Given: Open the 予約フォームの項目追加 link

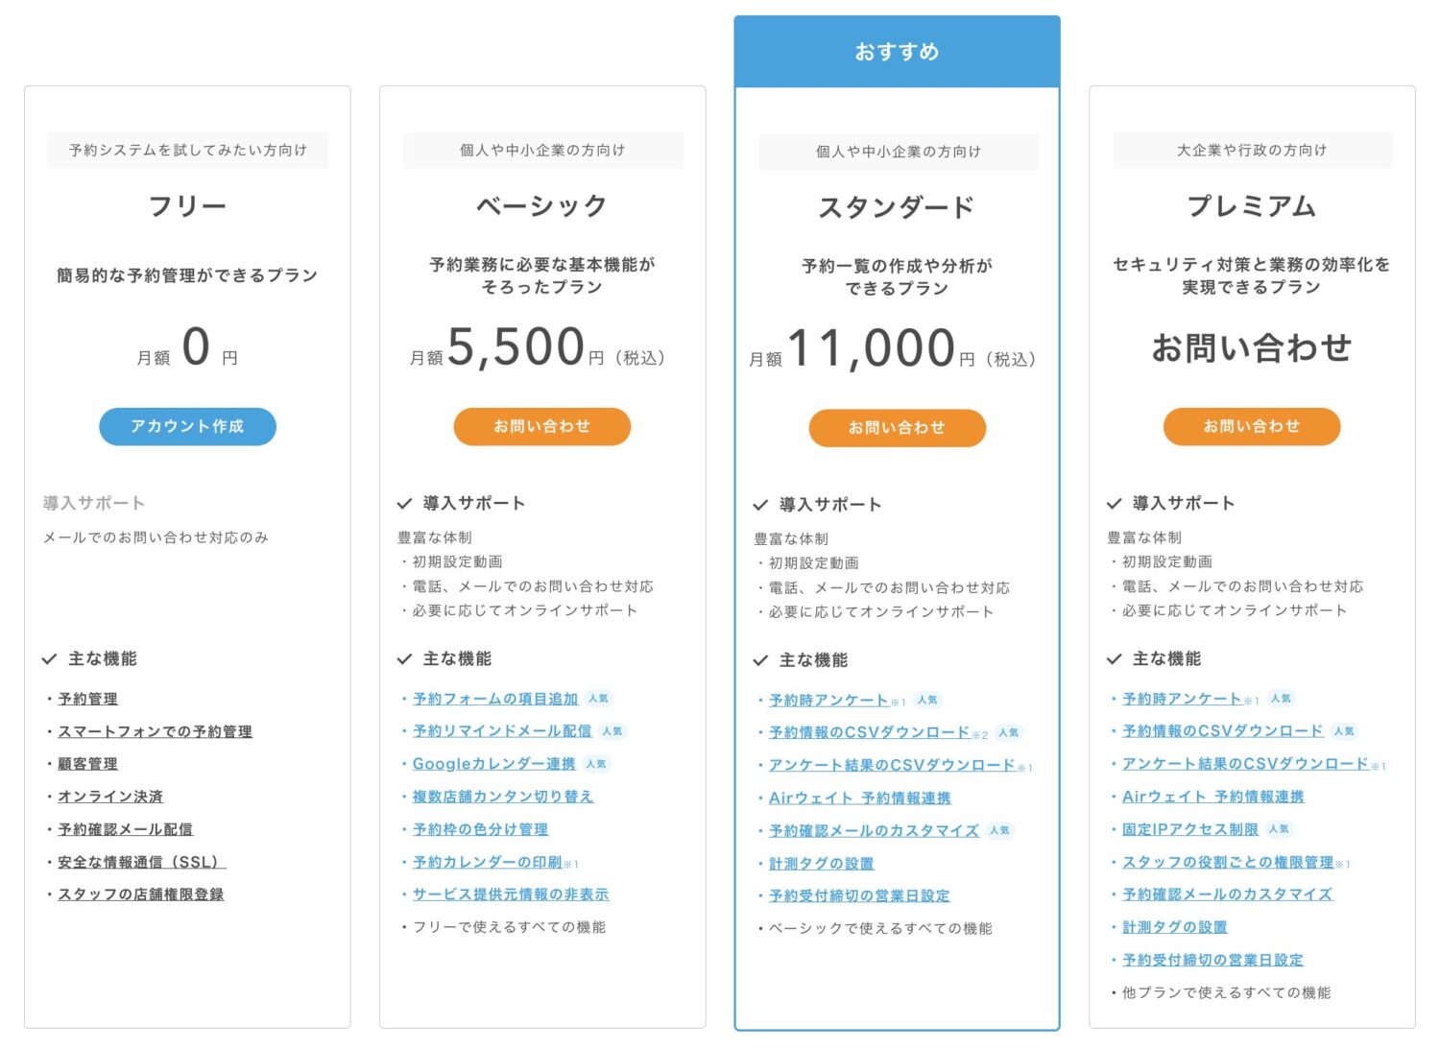Looking at the screenshot, I should click(x=494, y=699).
